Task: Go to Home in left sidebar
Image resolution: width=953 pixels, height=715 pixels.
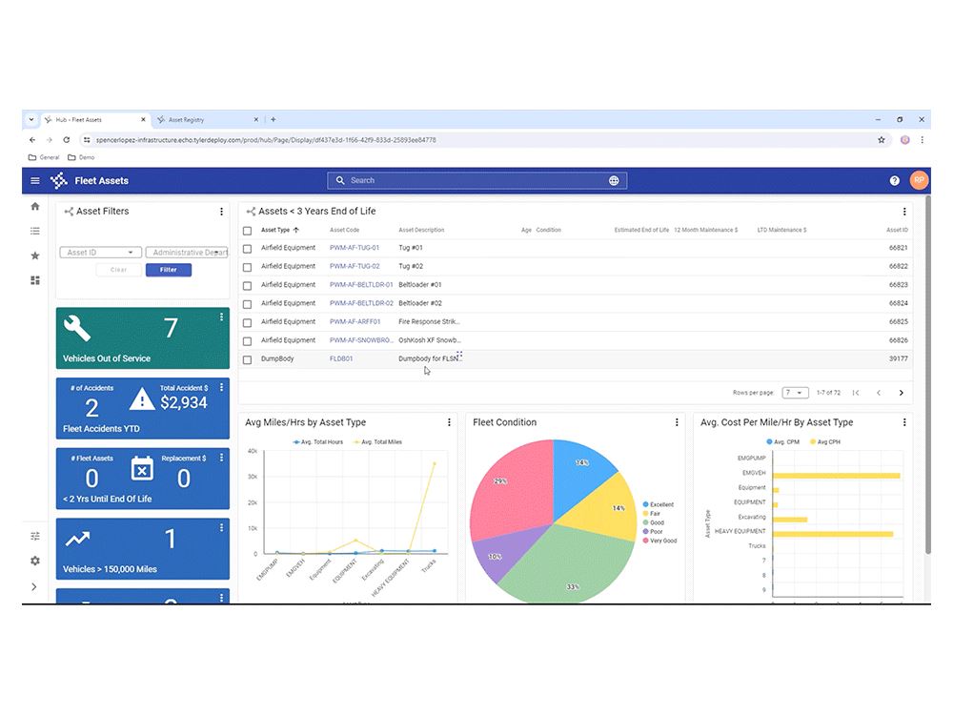Action: pyautogui.click(x=35, y=206)
